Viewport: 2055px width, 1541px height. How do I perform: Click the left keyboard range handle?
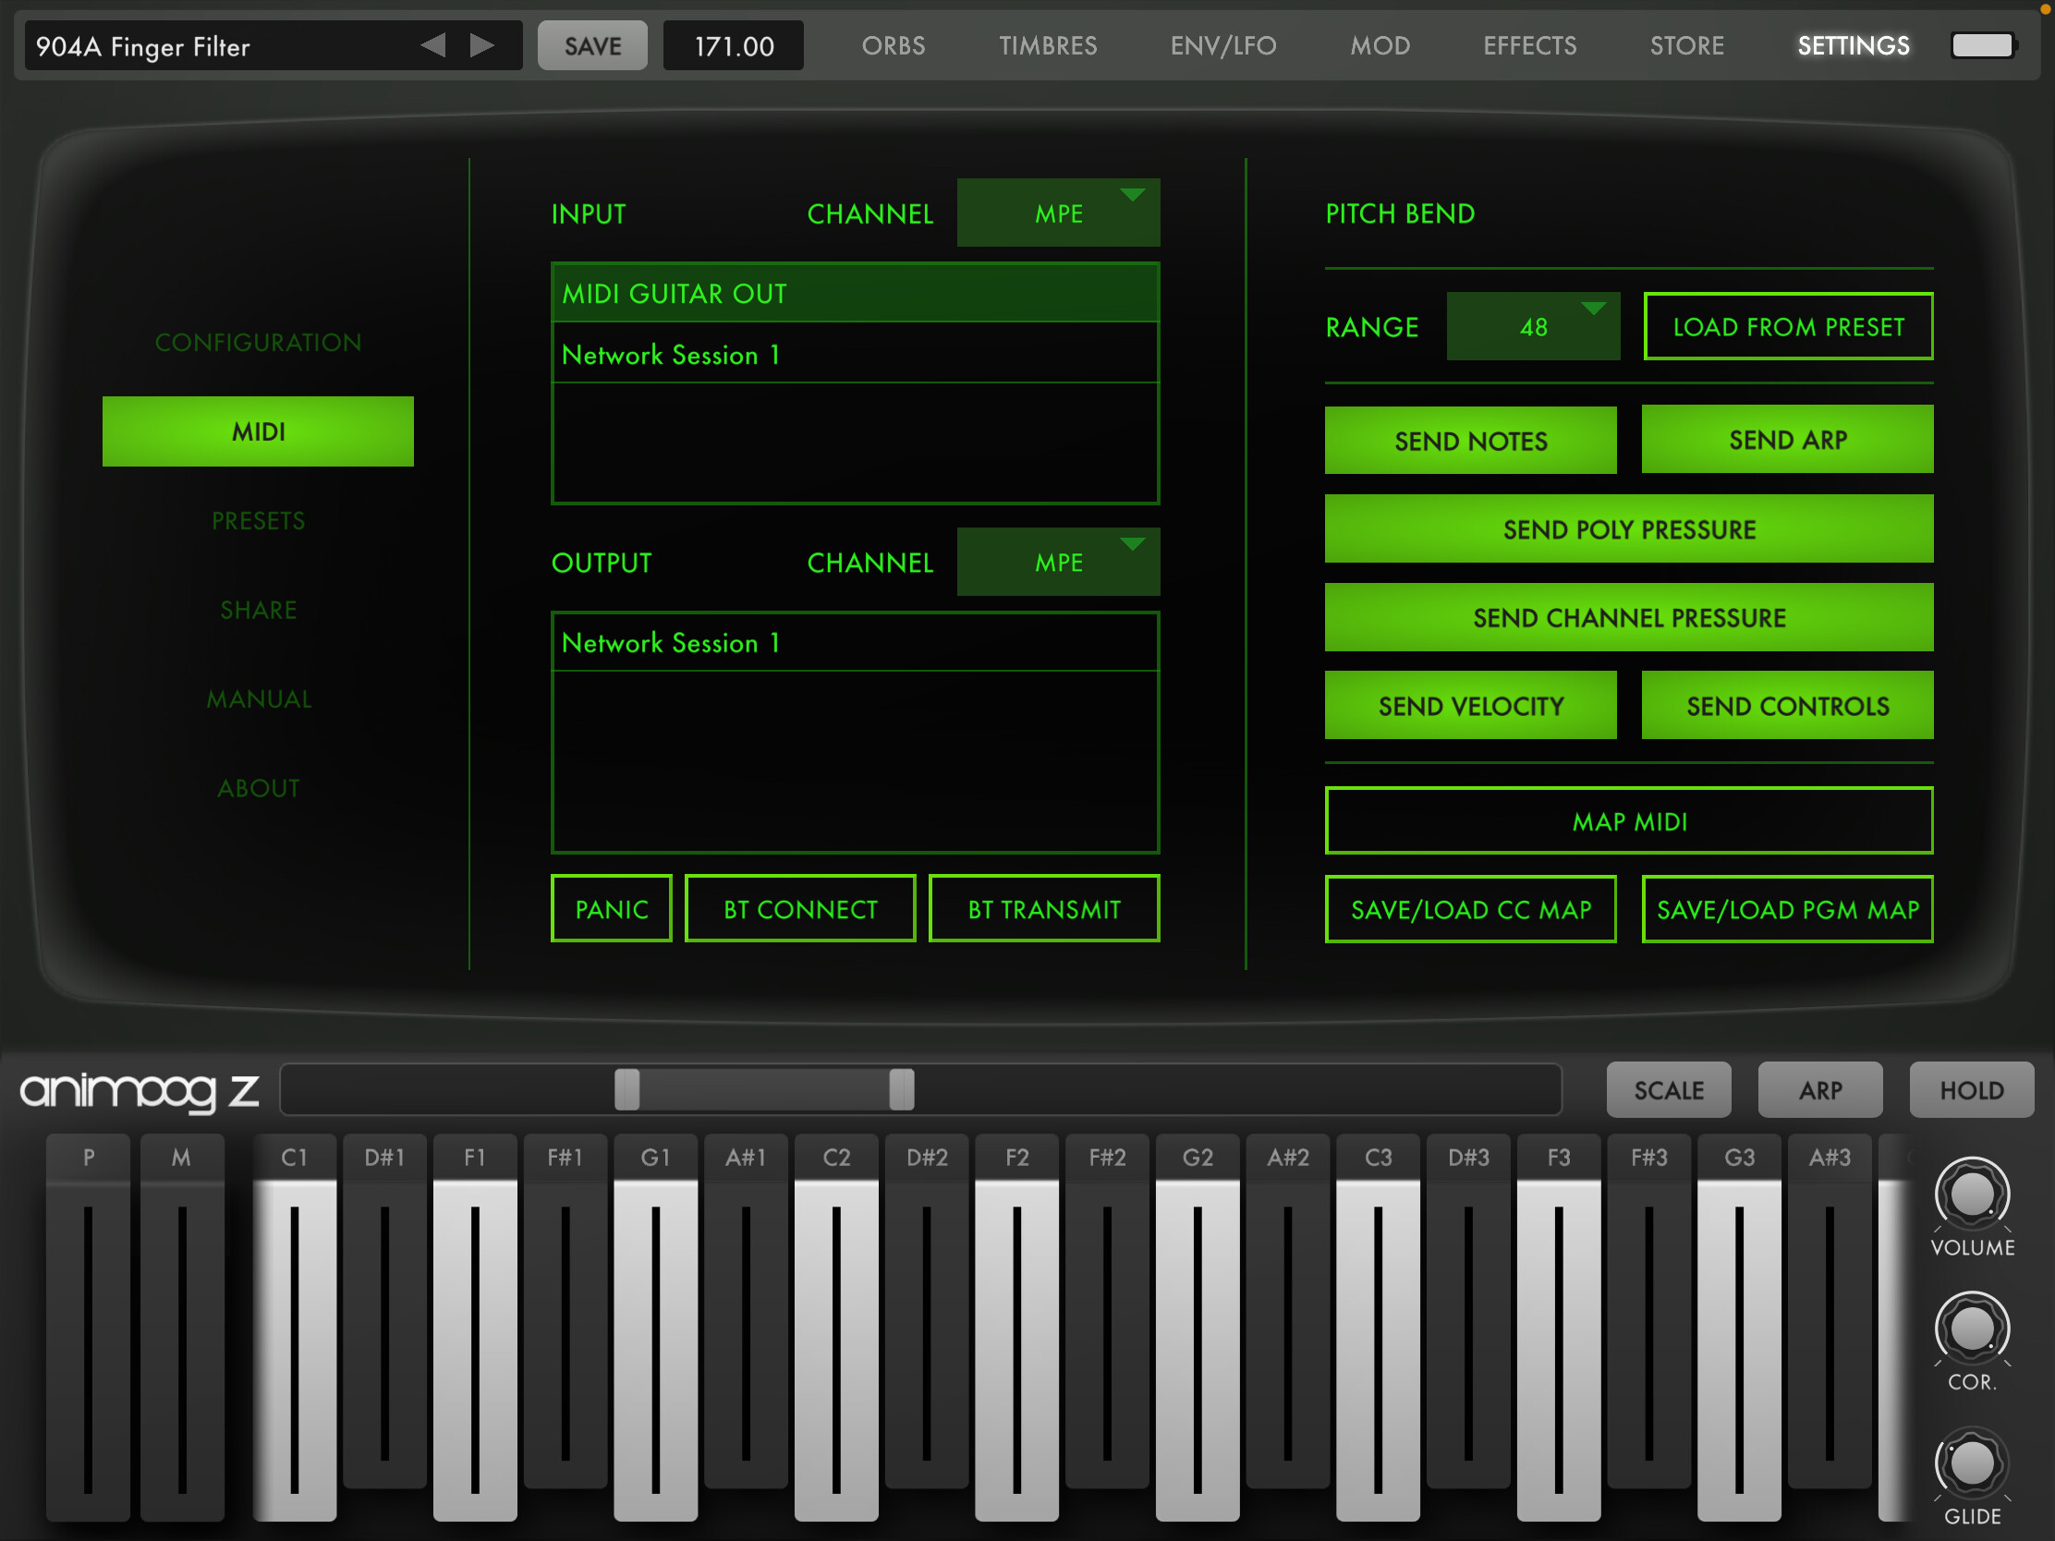tap(627, 1089)
